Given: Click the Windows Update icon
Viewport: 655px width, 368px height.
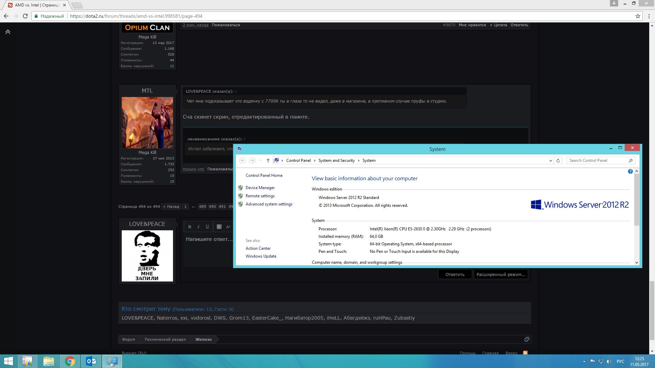Looking at the screenshot, I should pos(261,256).
